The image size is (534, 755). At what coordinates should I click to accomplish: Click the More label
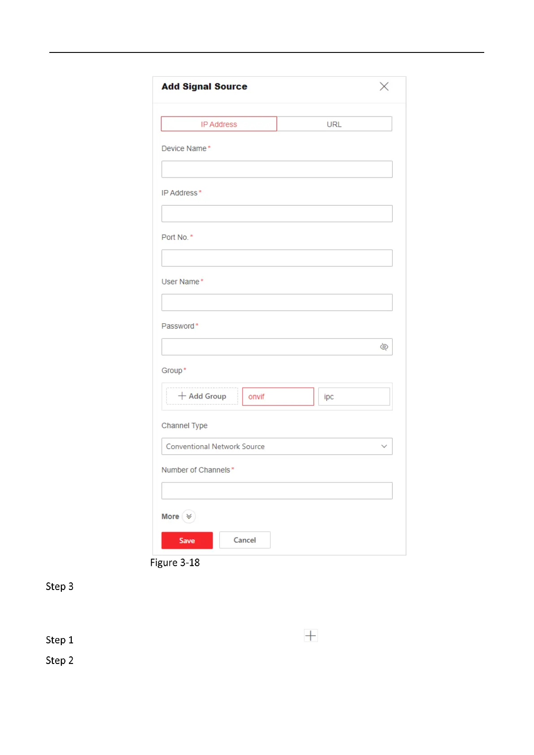pyautogui.click(x=170, y=516)
